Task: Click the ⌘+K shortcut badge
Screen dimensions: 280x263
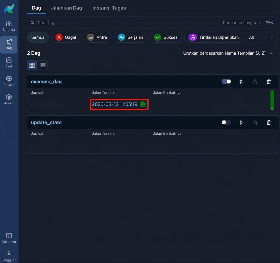Action: 269,23
